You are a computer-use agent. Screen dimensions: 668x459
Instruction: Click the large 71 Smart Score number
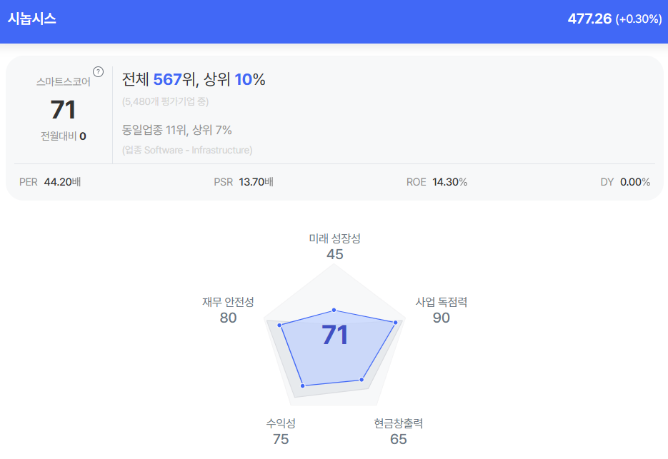63,110
